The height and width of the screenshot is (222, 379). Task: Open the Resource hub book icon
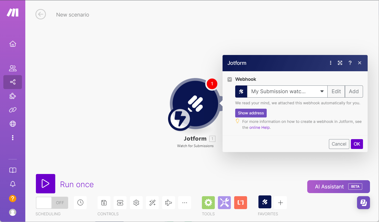point(13,170)
